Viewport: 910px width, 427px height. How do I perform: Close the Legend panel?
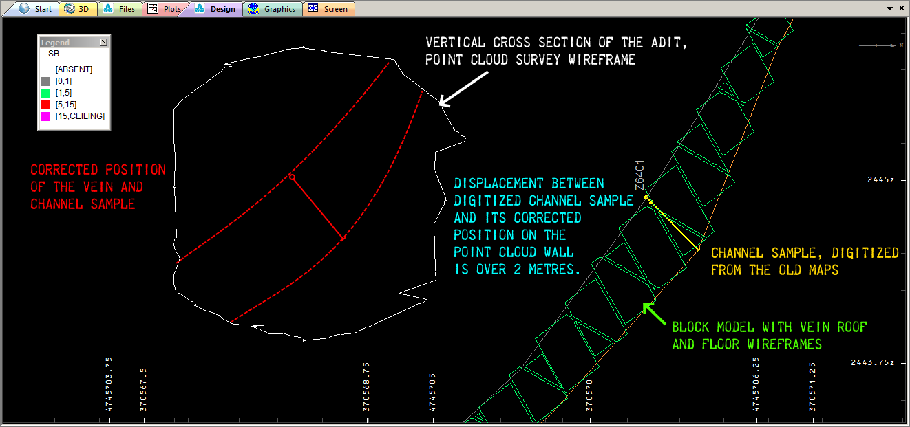coord(104,43)
